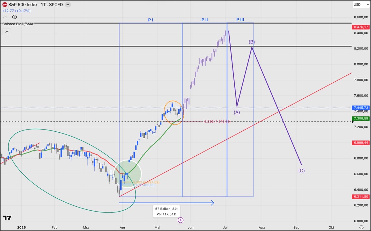Viewport: 371px width, 231px height.
Task: Click the Jun label on the time axis
Action: point(191,227)
